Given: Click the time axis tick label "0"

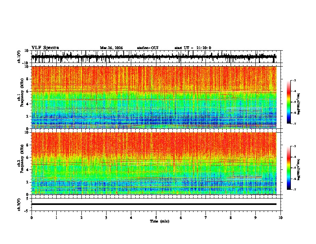Looking at the screenshot, I should 32,218.
